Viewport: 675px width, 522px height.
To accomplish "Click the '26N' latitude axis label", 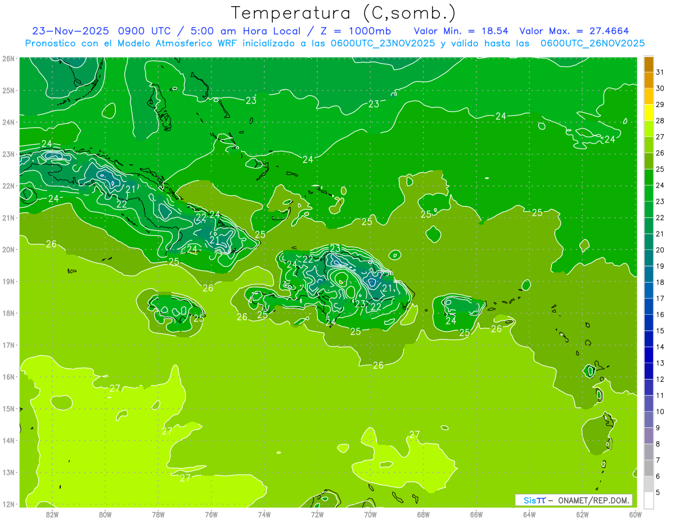I will pyautogui.click(x=8, y=59).
